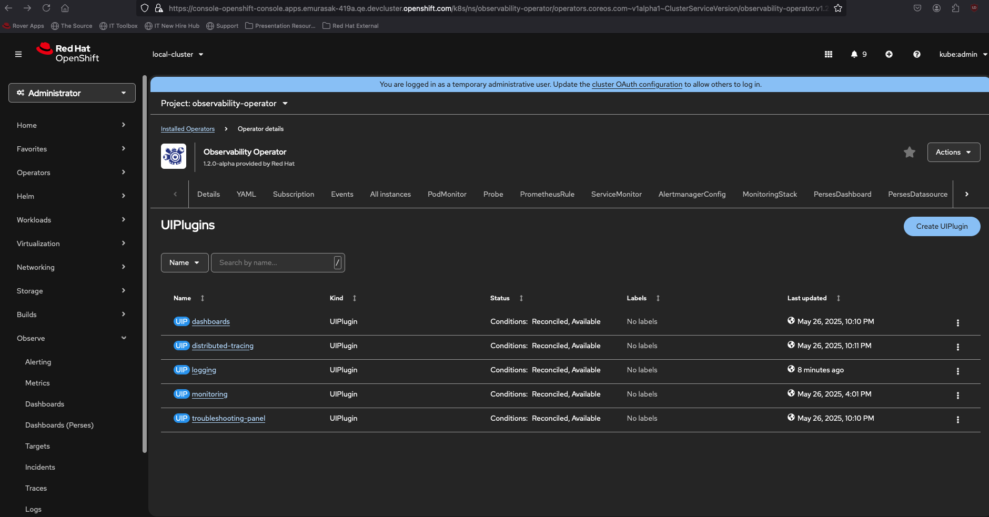Switch to the MonitoringStack tab

pyautogui.click(x=770, y=194)
